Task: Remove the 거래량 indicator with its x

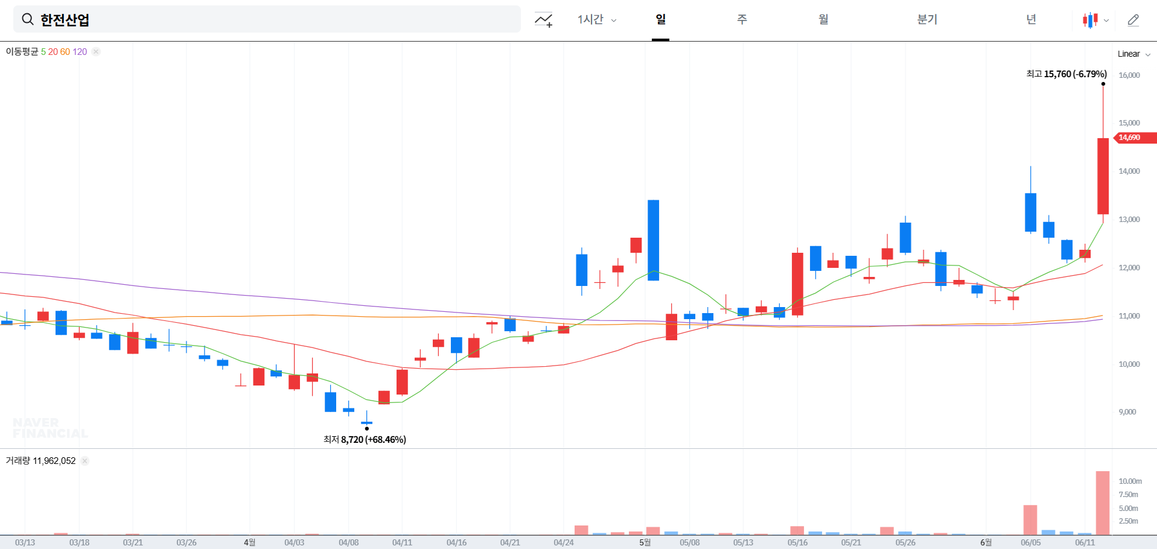Action: click(84, 461)
